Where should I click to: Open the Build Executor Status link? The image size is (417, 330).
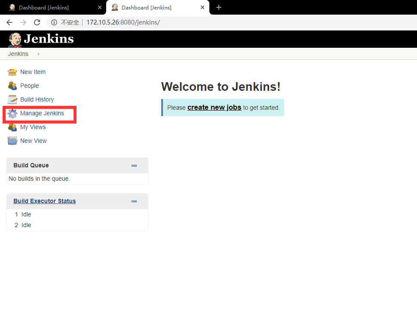[45, 201]
